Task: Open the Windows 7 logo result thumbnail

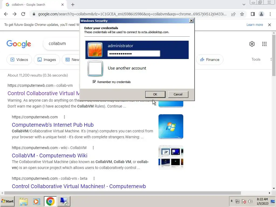Action: (x=171, y=127)
